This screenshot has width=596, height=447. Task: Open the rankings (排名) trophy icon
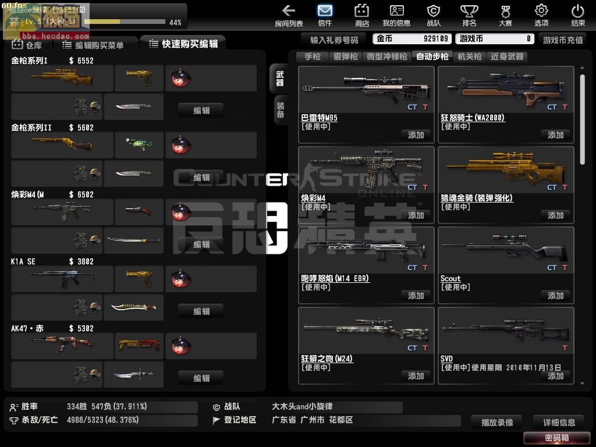[469, 15]
